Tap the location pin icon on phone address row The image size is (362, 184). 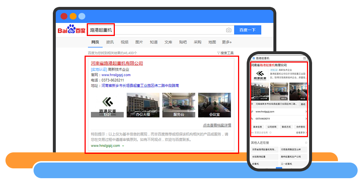(252, 104)
